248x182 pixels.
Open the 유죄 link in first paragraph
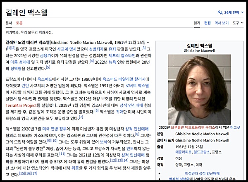point(112,49)
